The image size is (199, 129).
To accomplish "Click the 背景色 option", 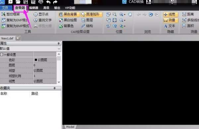I will pyautogui.click(x=66, y=26).
